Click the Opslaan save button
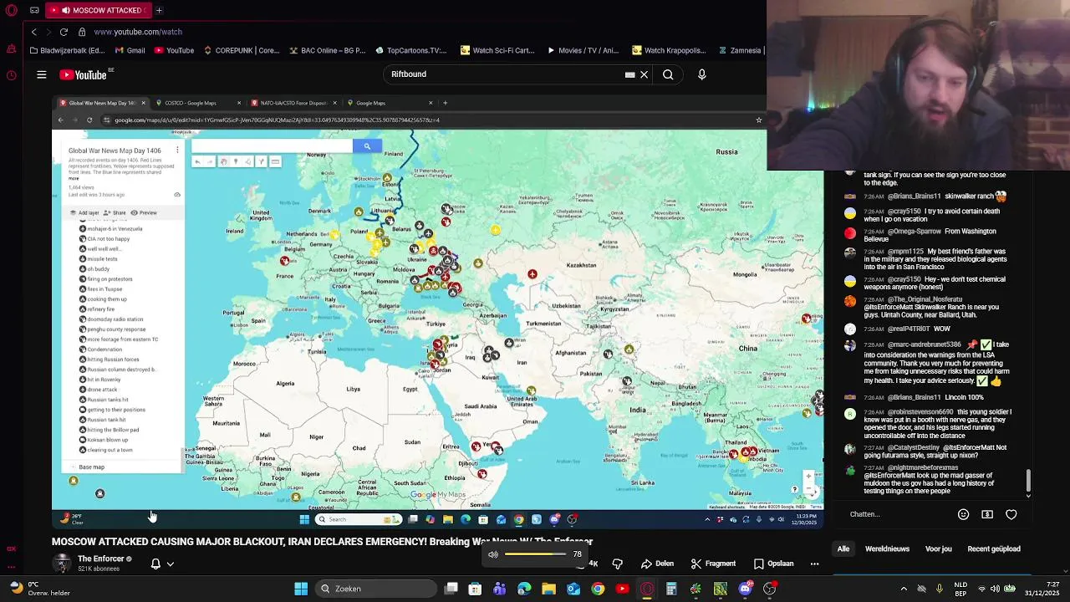 click(x=773, y=564)
